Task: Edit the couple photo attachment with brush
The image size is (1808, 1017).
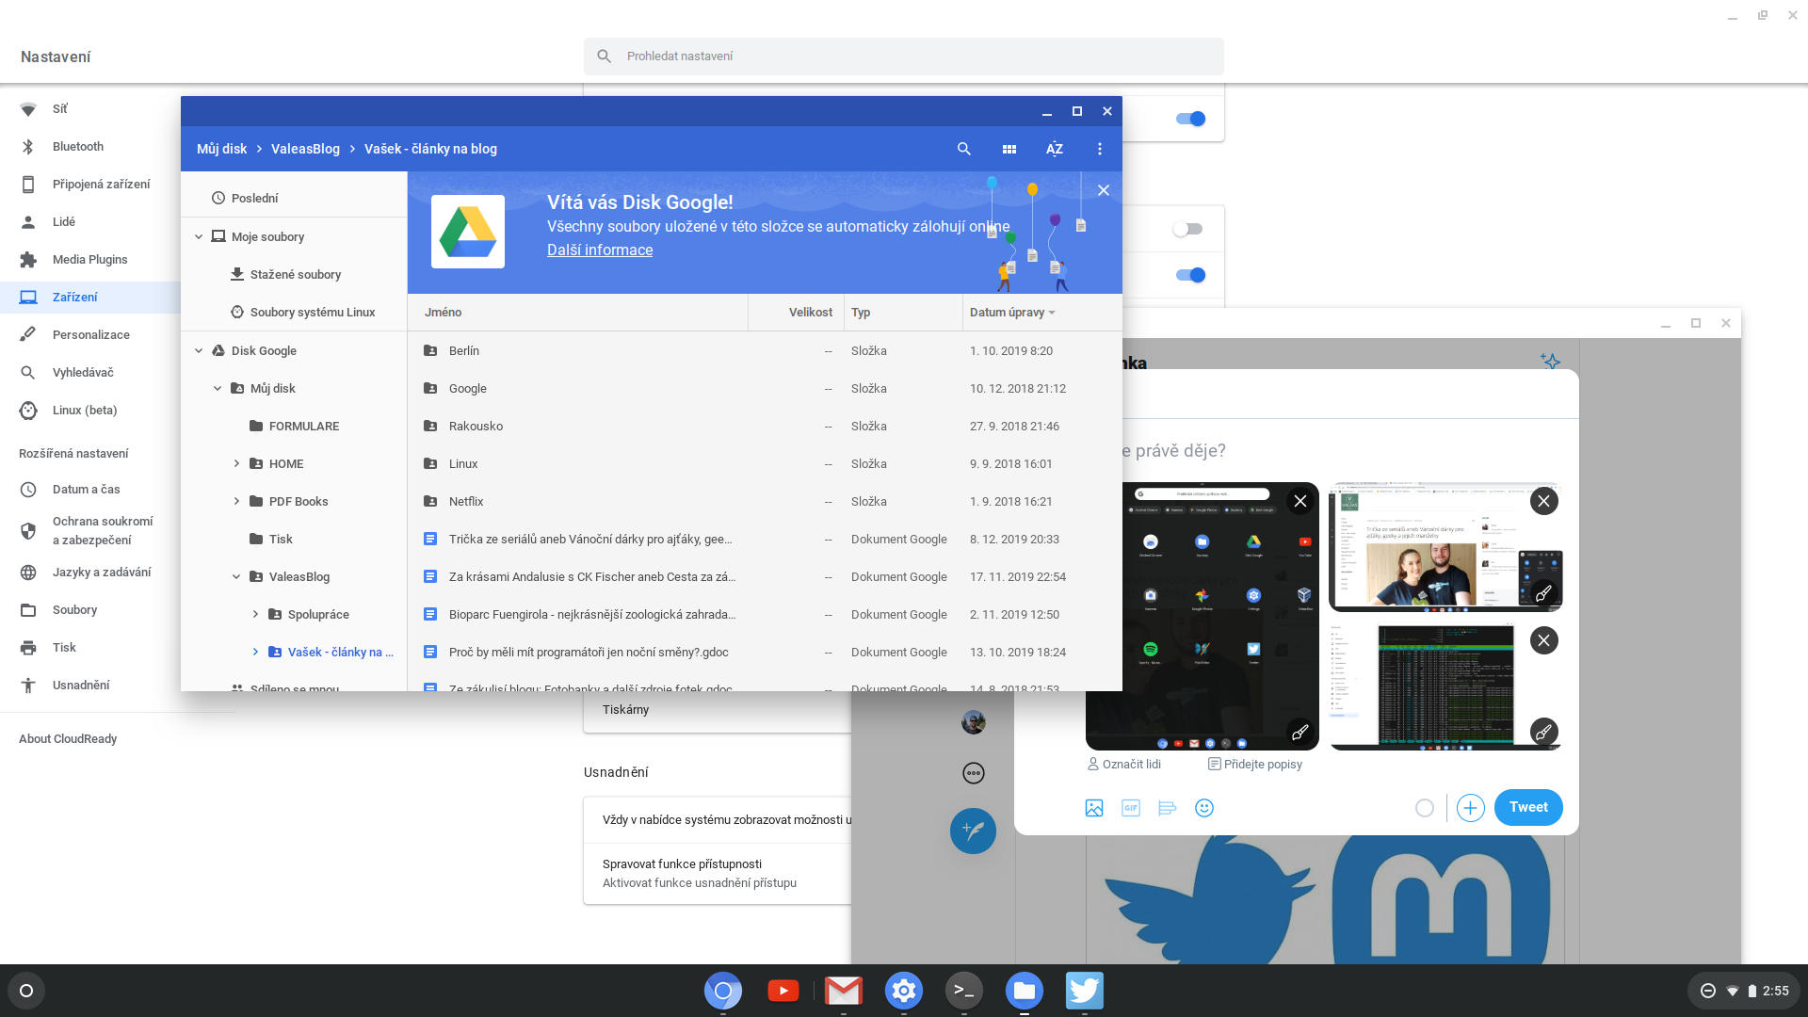Action: 1543,593
